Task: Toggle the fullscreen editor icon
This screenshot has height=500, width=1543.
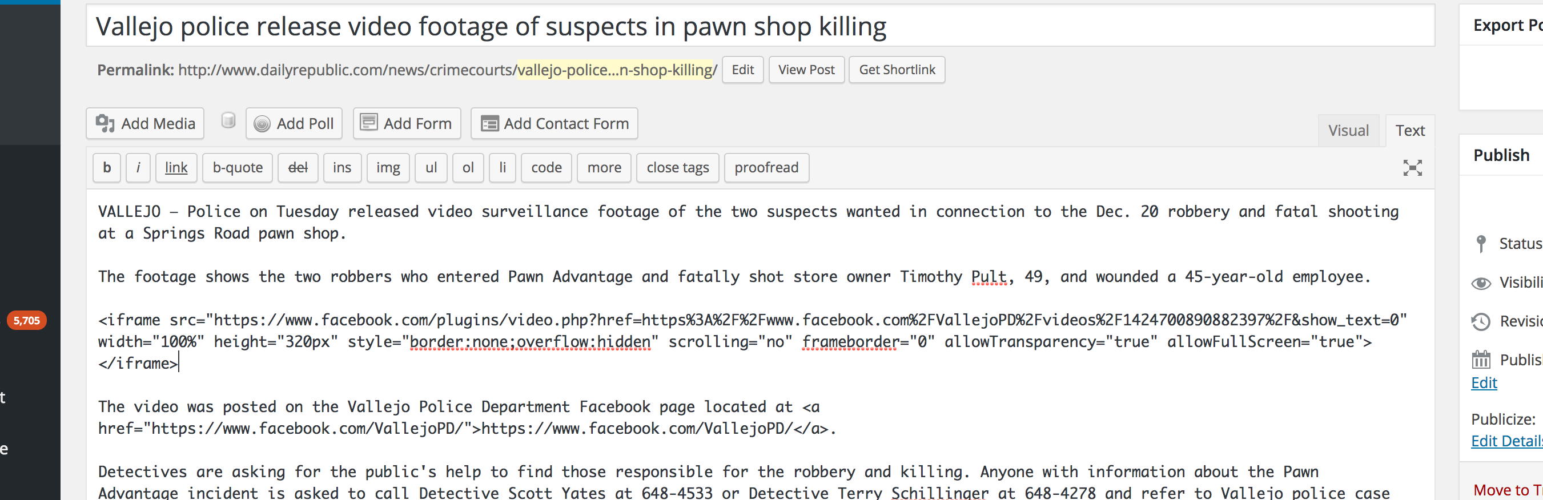Action: tap(1412, 168)
